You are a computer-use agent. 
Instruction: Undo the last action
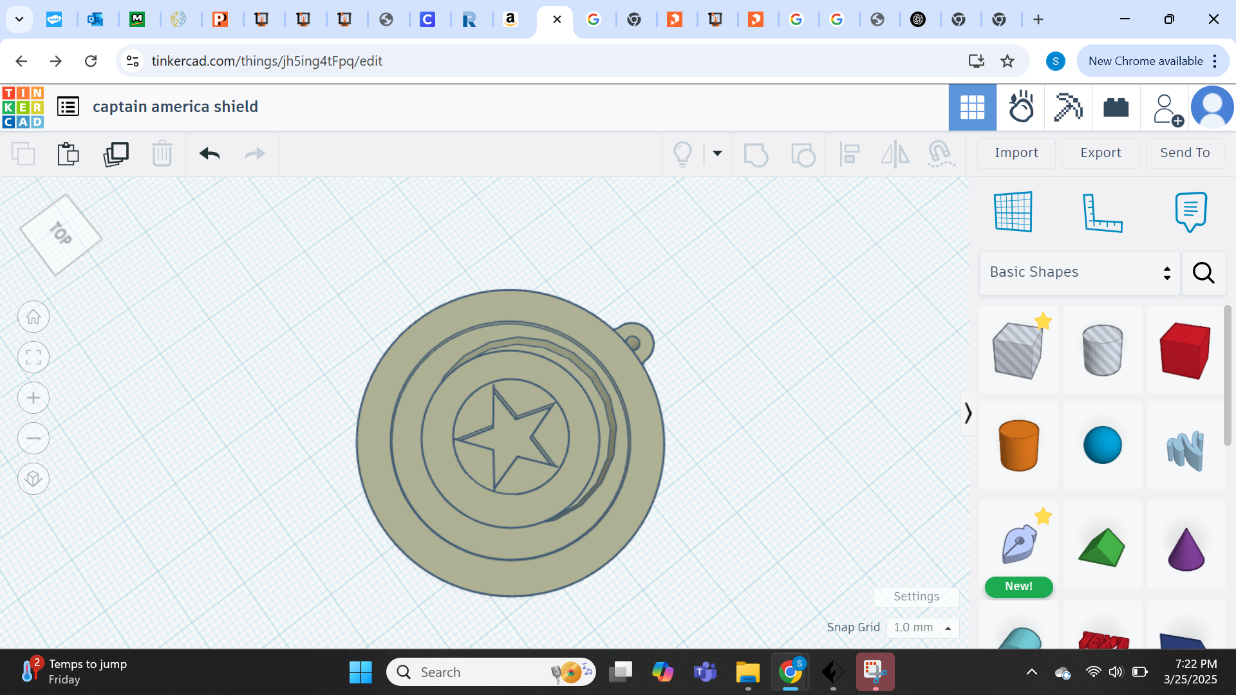pos(210,153)
